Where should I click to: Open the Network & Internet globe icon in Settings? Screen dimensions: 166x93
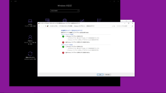65,20
